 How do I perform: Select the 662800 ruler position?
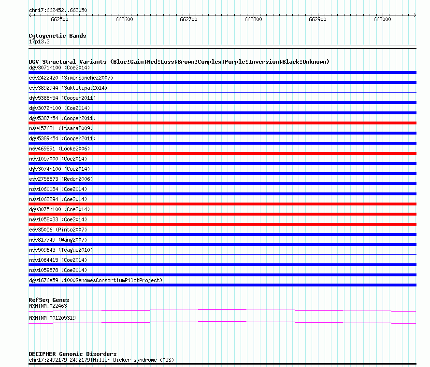click(x=253, y=19)
